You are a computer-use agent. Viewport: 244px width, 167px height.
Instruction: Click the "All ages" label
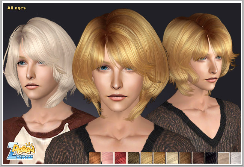coord(17,8)
